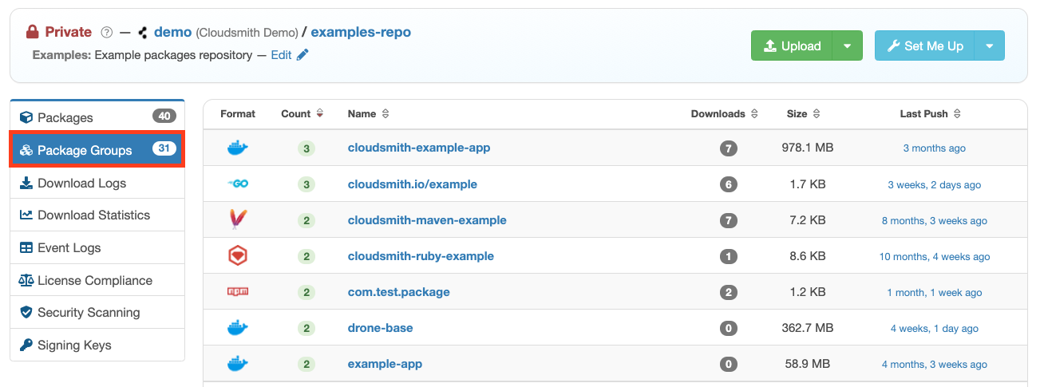Open the demo organization link
Screen dimensions: 1040x387
pos(172,33)
